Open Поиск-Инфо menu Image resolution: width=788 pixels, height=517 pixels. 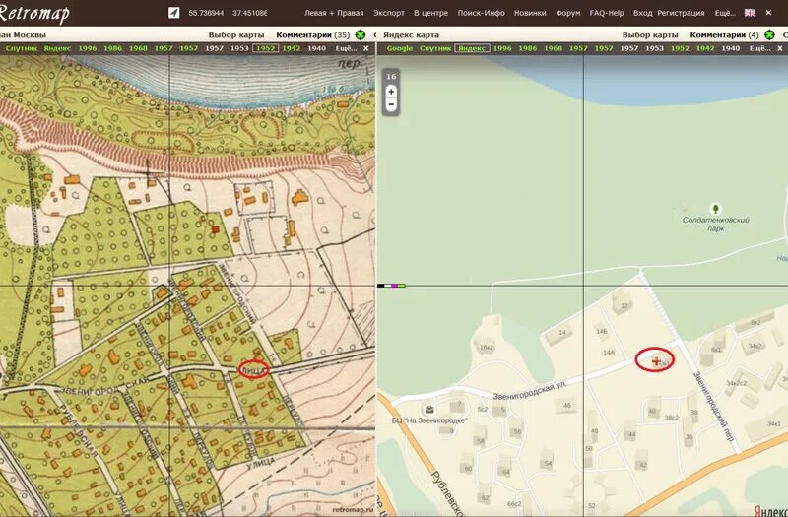(x=481, y=13)
